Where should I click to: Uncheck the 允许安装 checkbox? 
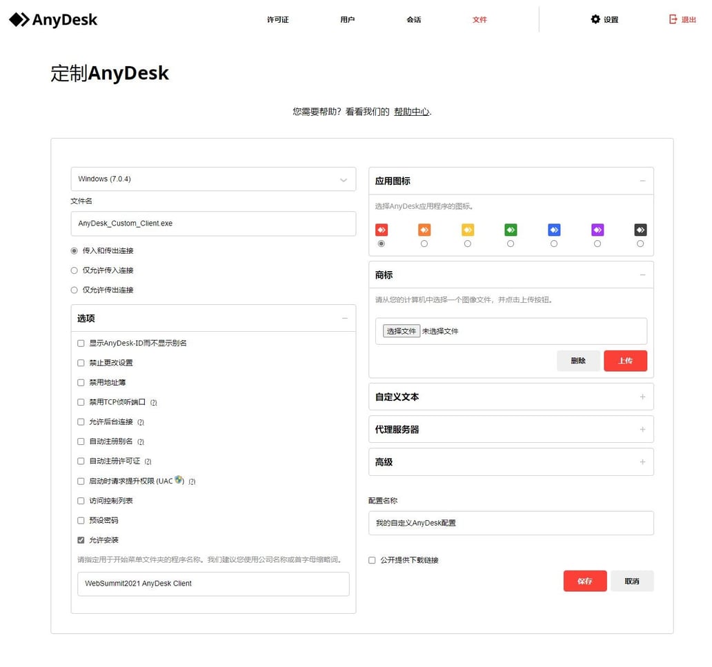pyautogui.click(x=81, y=540)
